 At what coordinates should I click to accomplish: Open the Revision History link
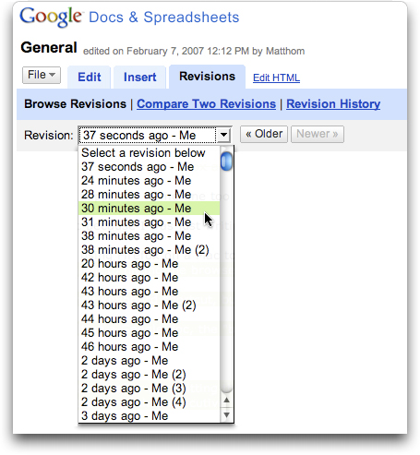pos(333,104)
